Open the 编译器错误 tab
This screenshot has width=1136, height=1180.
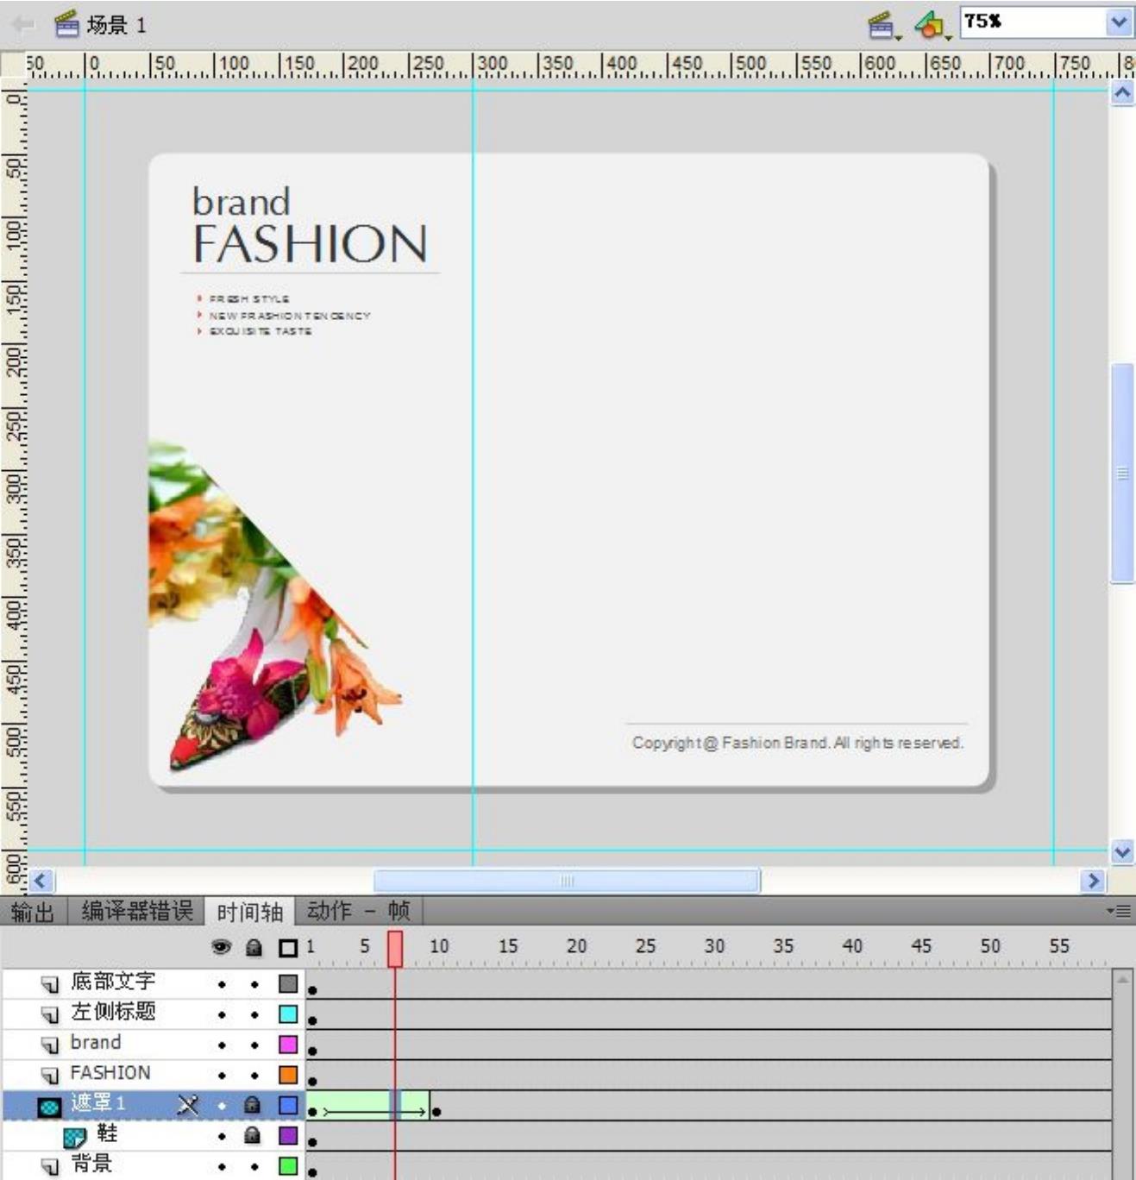(137, 911)
